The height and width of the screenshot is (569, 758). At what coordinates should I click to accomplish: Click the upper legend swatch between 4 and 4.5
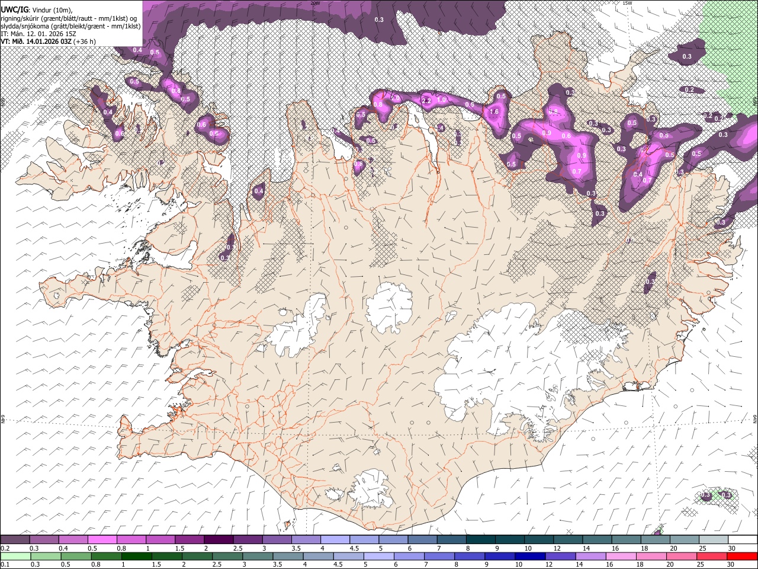click(335, 539)
